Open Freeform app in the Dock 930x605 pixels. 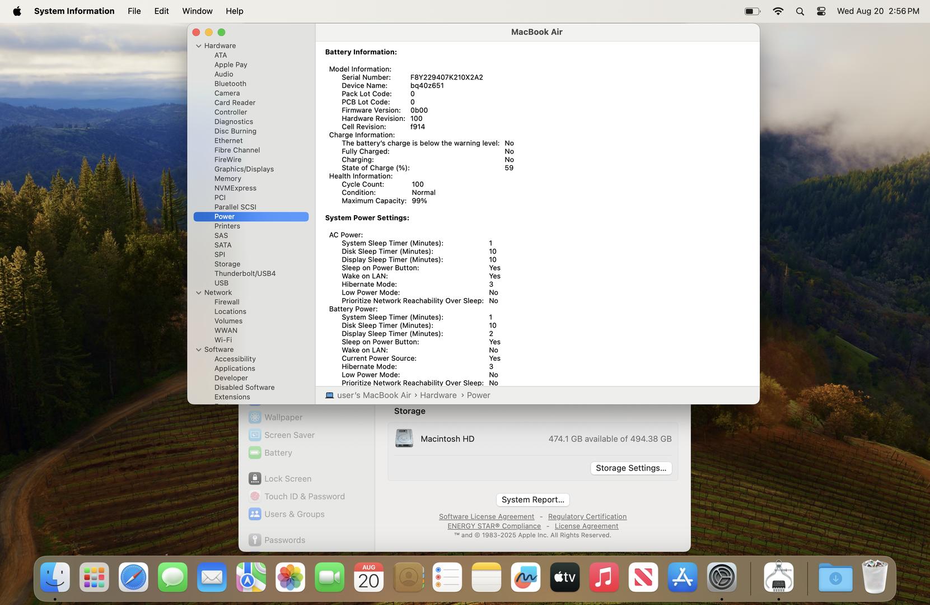coord(526,577)
